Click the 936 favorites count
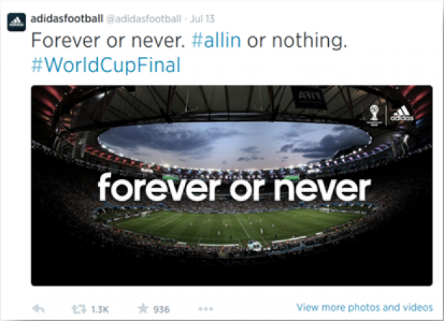This screenshot has height=321, width=444. click(x=161, y=309)
